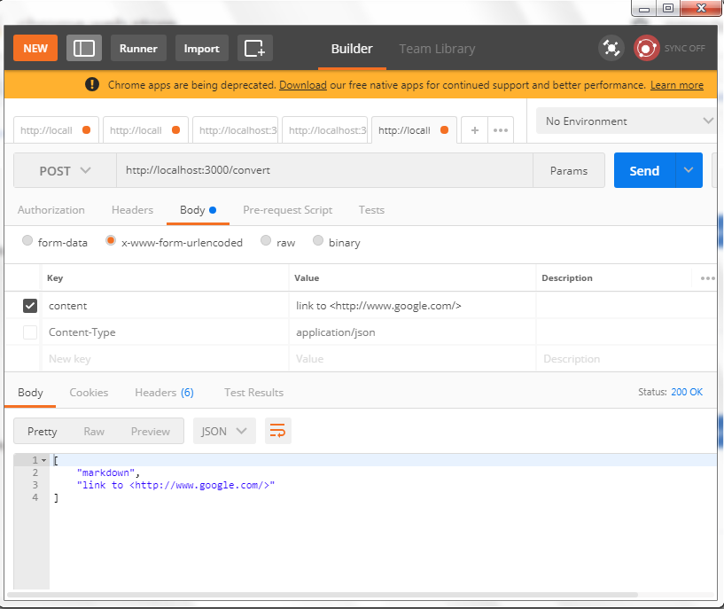The width and height of the screenshot is (724, 609).
Task: Toggle the sidebar layout icon
Action: pyautogui.click(x=84, y=48)
